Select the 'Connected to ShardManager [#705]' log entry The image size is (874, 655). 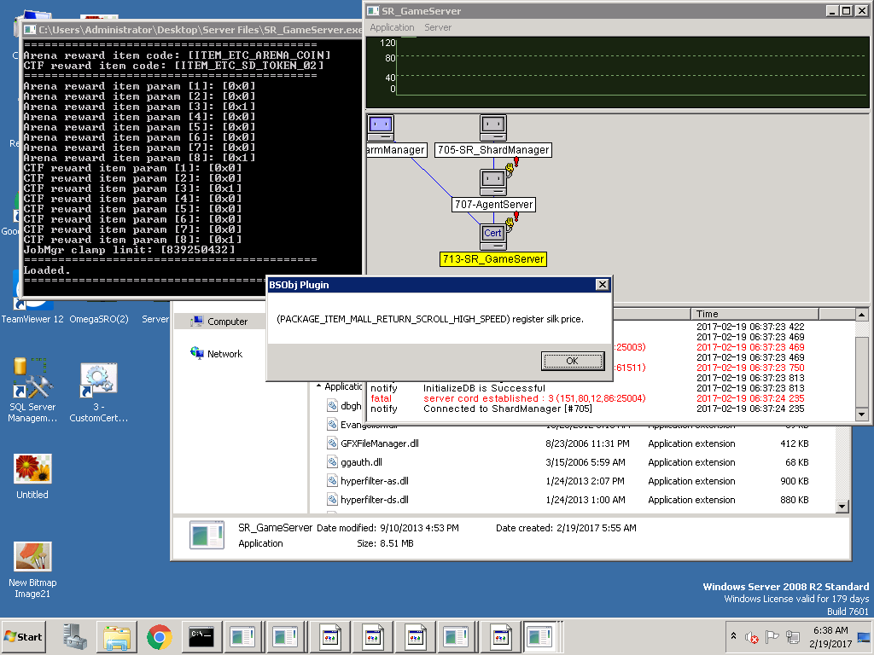click(611, 409)
